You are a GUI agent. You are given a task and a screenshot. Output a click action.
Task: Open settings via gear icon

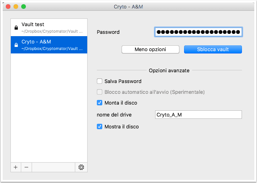click(81, 167)
